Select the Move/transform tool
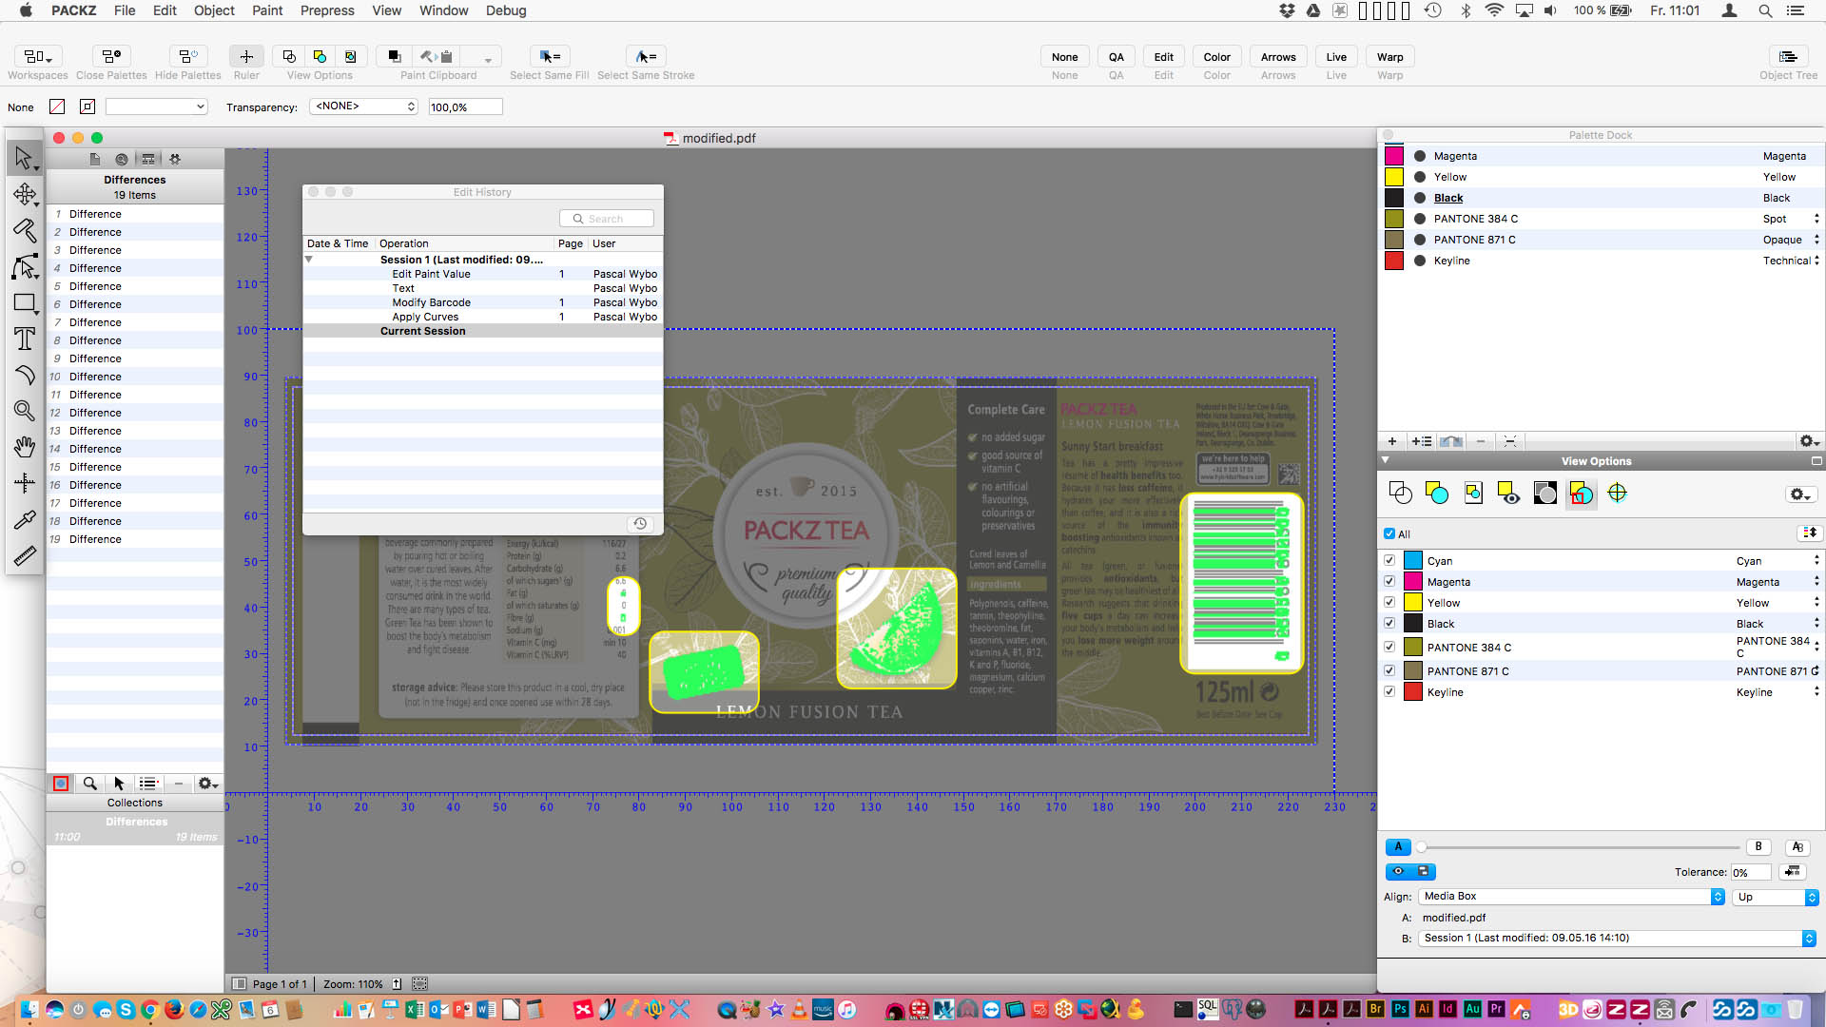The image size is (1826, 1027). [x=24, y=195]
